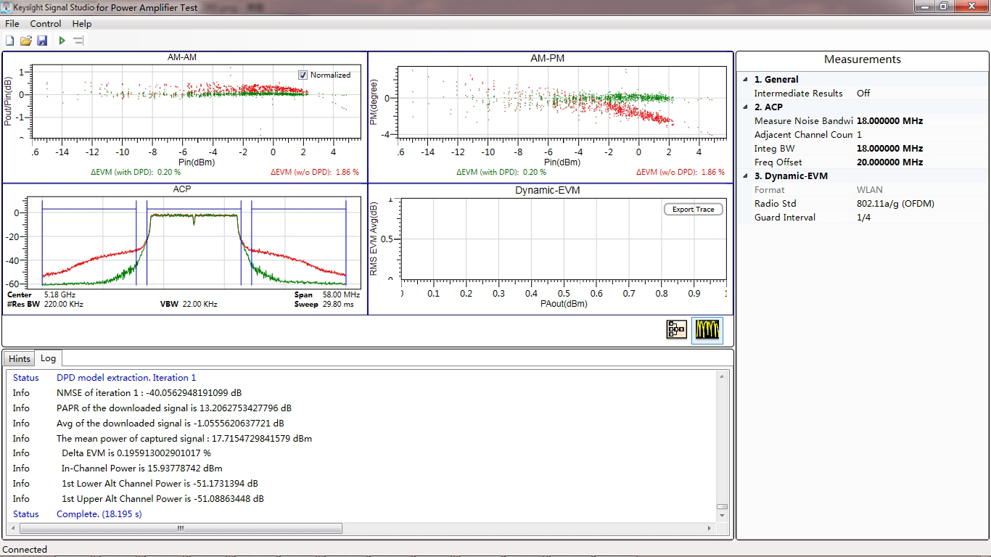Screen dimensions: 991x557
Task: Collapse the 3. Dynamic-EVM section
Action: [x=744, y=176]
